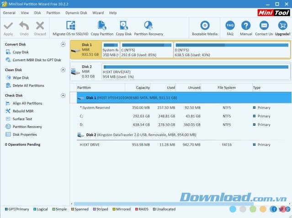Image resolution: width=292 pixels, height=218 pixels.
Task: Open the Help menu
Action: point(113,13)
